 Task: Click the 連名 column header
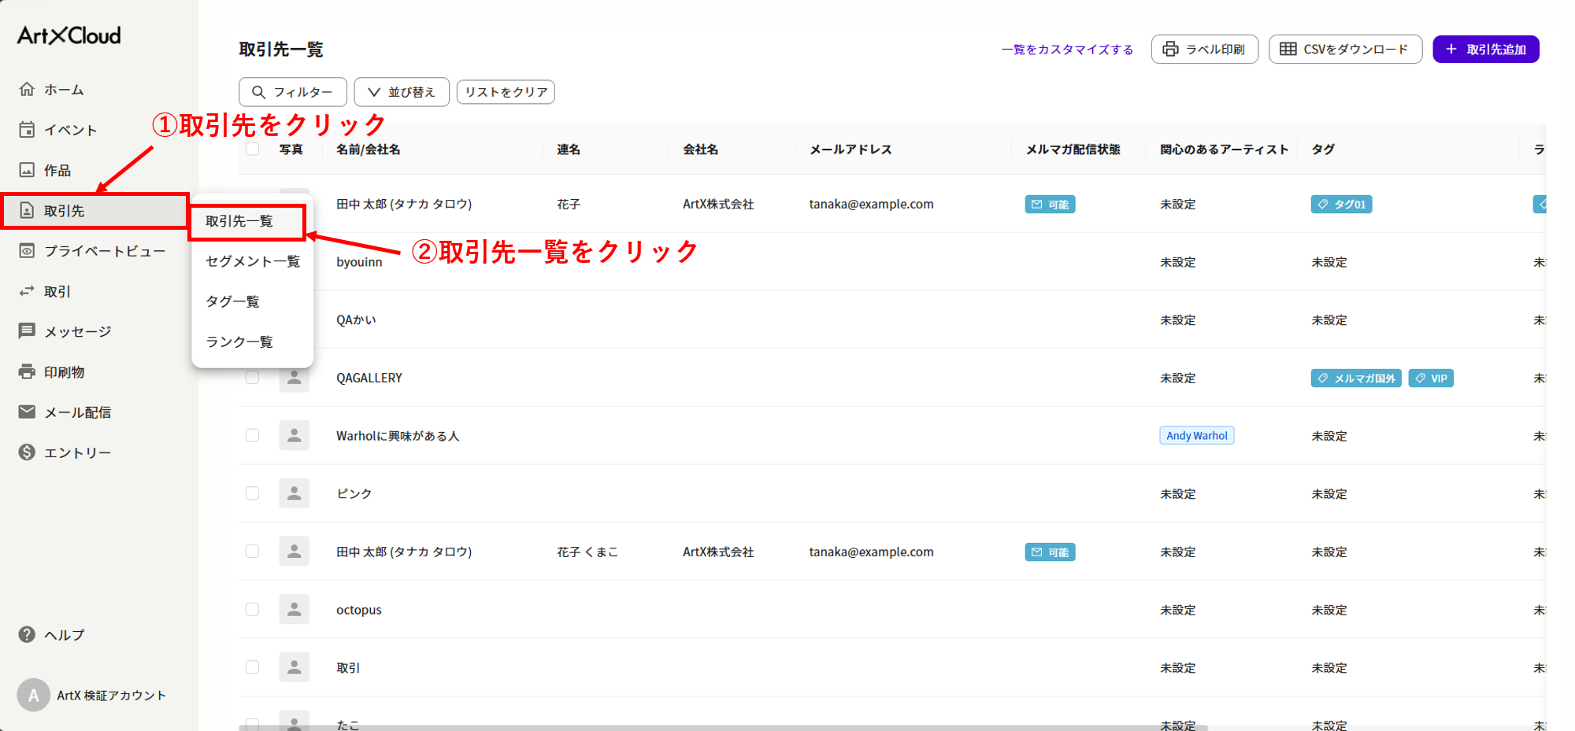pyautogui.click(x=569, y=150)
